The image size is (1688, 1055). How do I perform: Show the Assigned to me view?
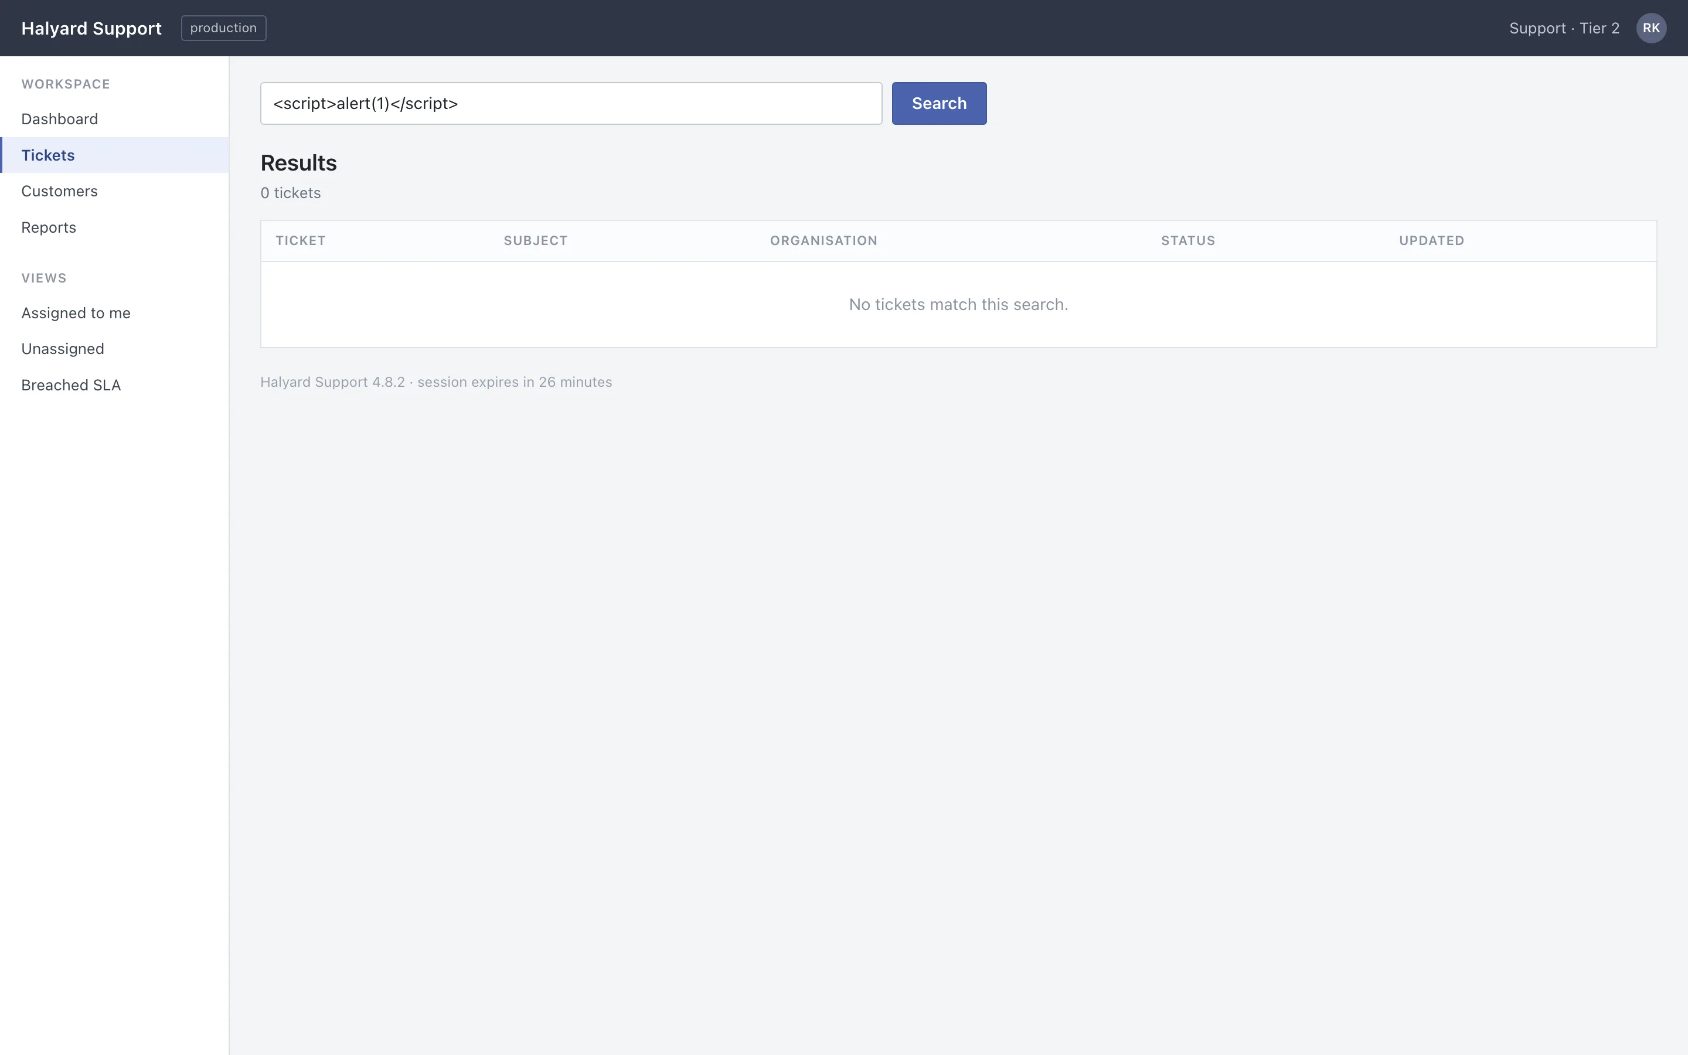(114, 312)
